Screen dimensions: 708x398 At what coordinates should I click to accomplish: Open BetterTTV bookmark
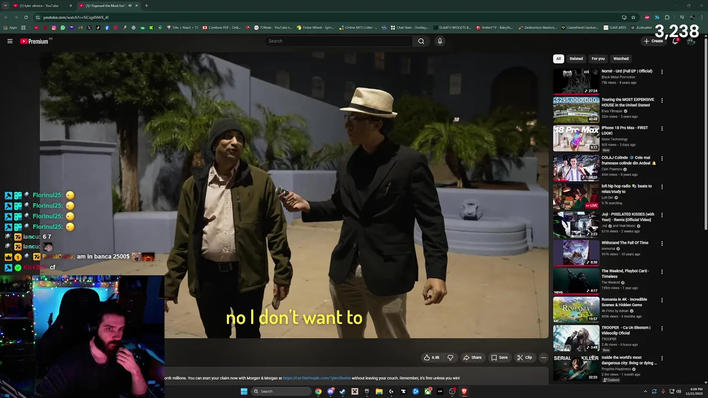coord(494,27)
